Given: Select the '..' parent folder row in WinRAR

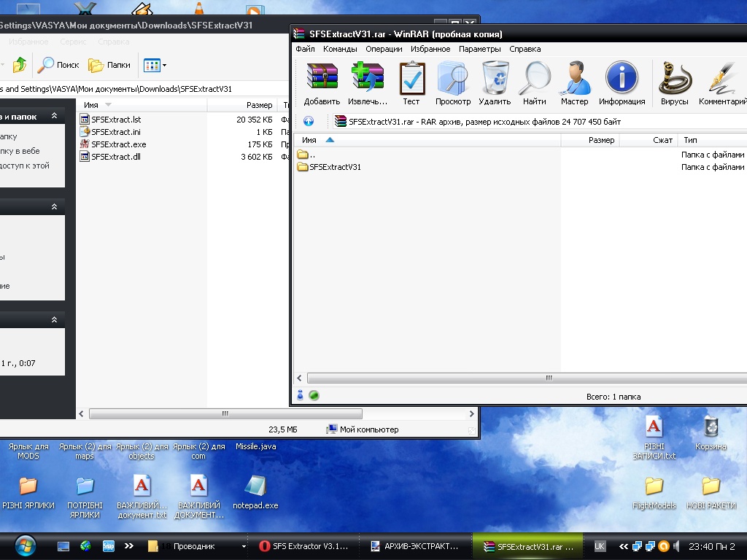Looking at the screenshot, I should (x=306, y=155).
